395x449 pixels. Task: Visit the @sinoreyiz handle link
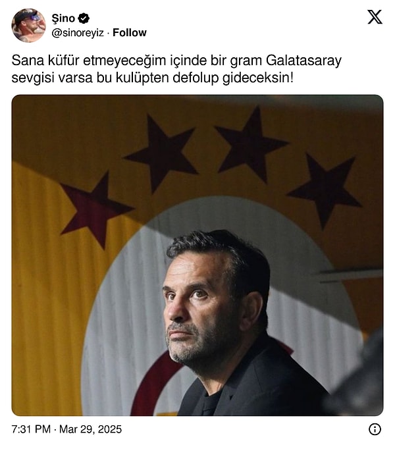[78, 33]
